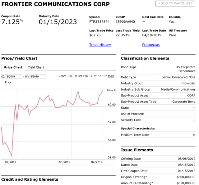Set chart zoom to 1M

(75, 76)
